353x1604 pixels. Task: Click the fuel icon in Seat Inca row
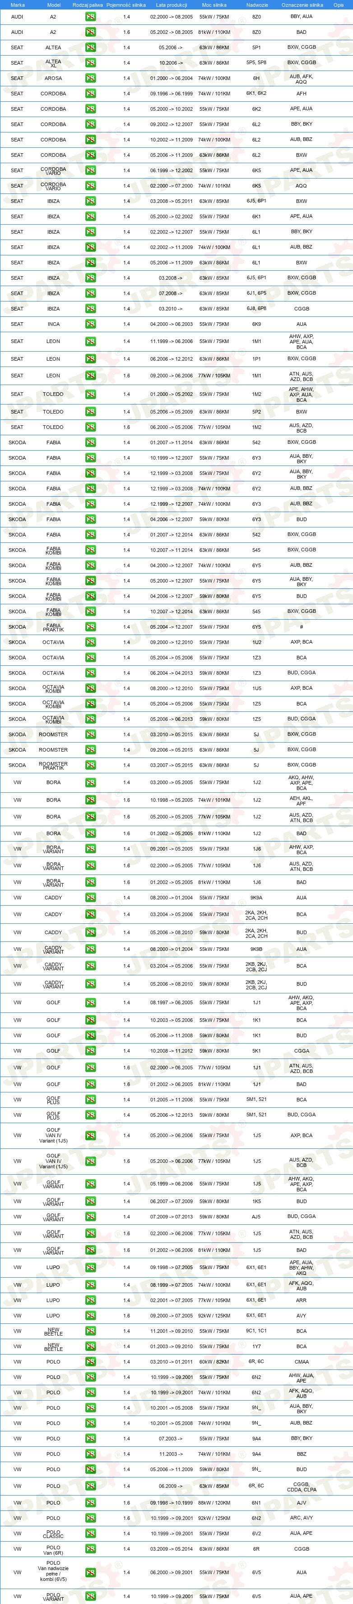pos(90,325)
